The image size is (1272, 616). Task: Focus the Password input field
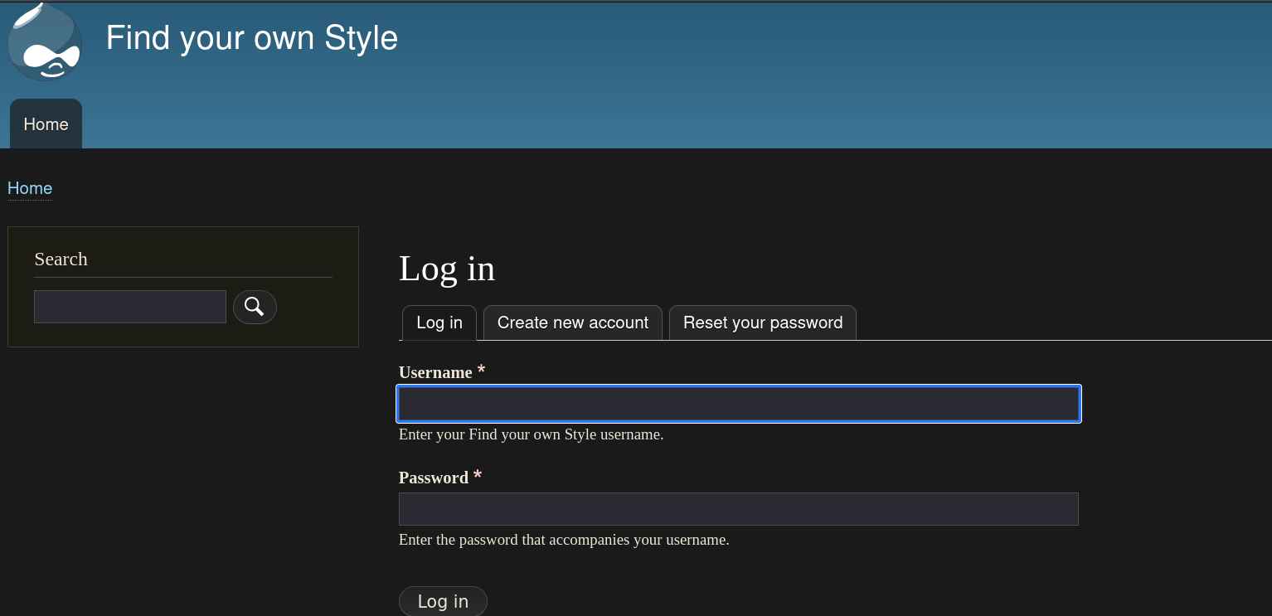(738, 508)
